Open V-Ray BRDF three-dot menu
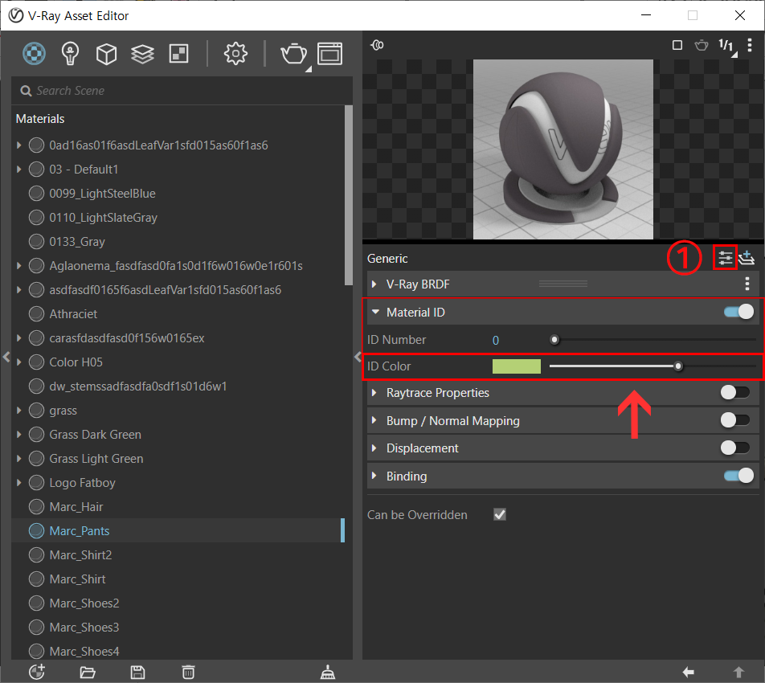The height and width of the screenshot is (683, 765). click(x=747, y=284)
